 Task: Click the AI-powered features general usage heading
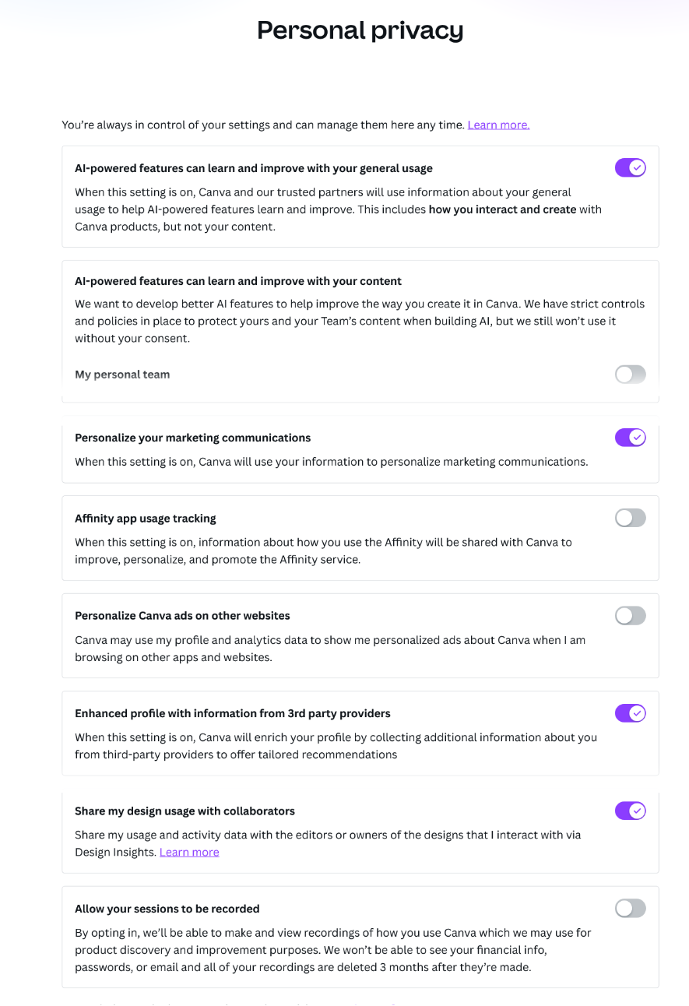tap(254, 168)
